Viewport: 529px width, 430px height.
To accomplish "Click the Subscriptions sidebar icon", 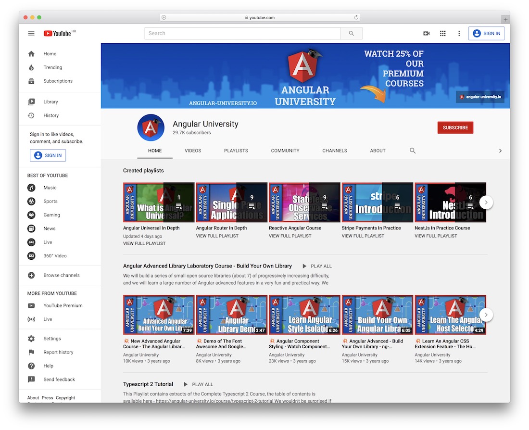I will [31, 81].
